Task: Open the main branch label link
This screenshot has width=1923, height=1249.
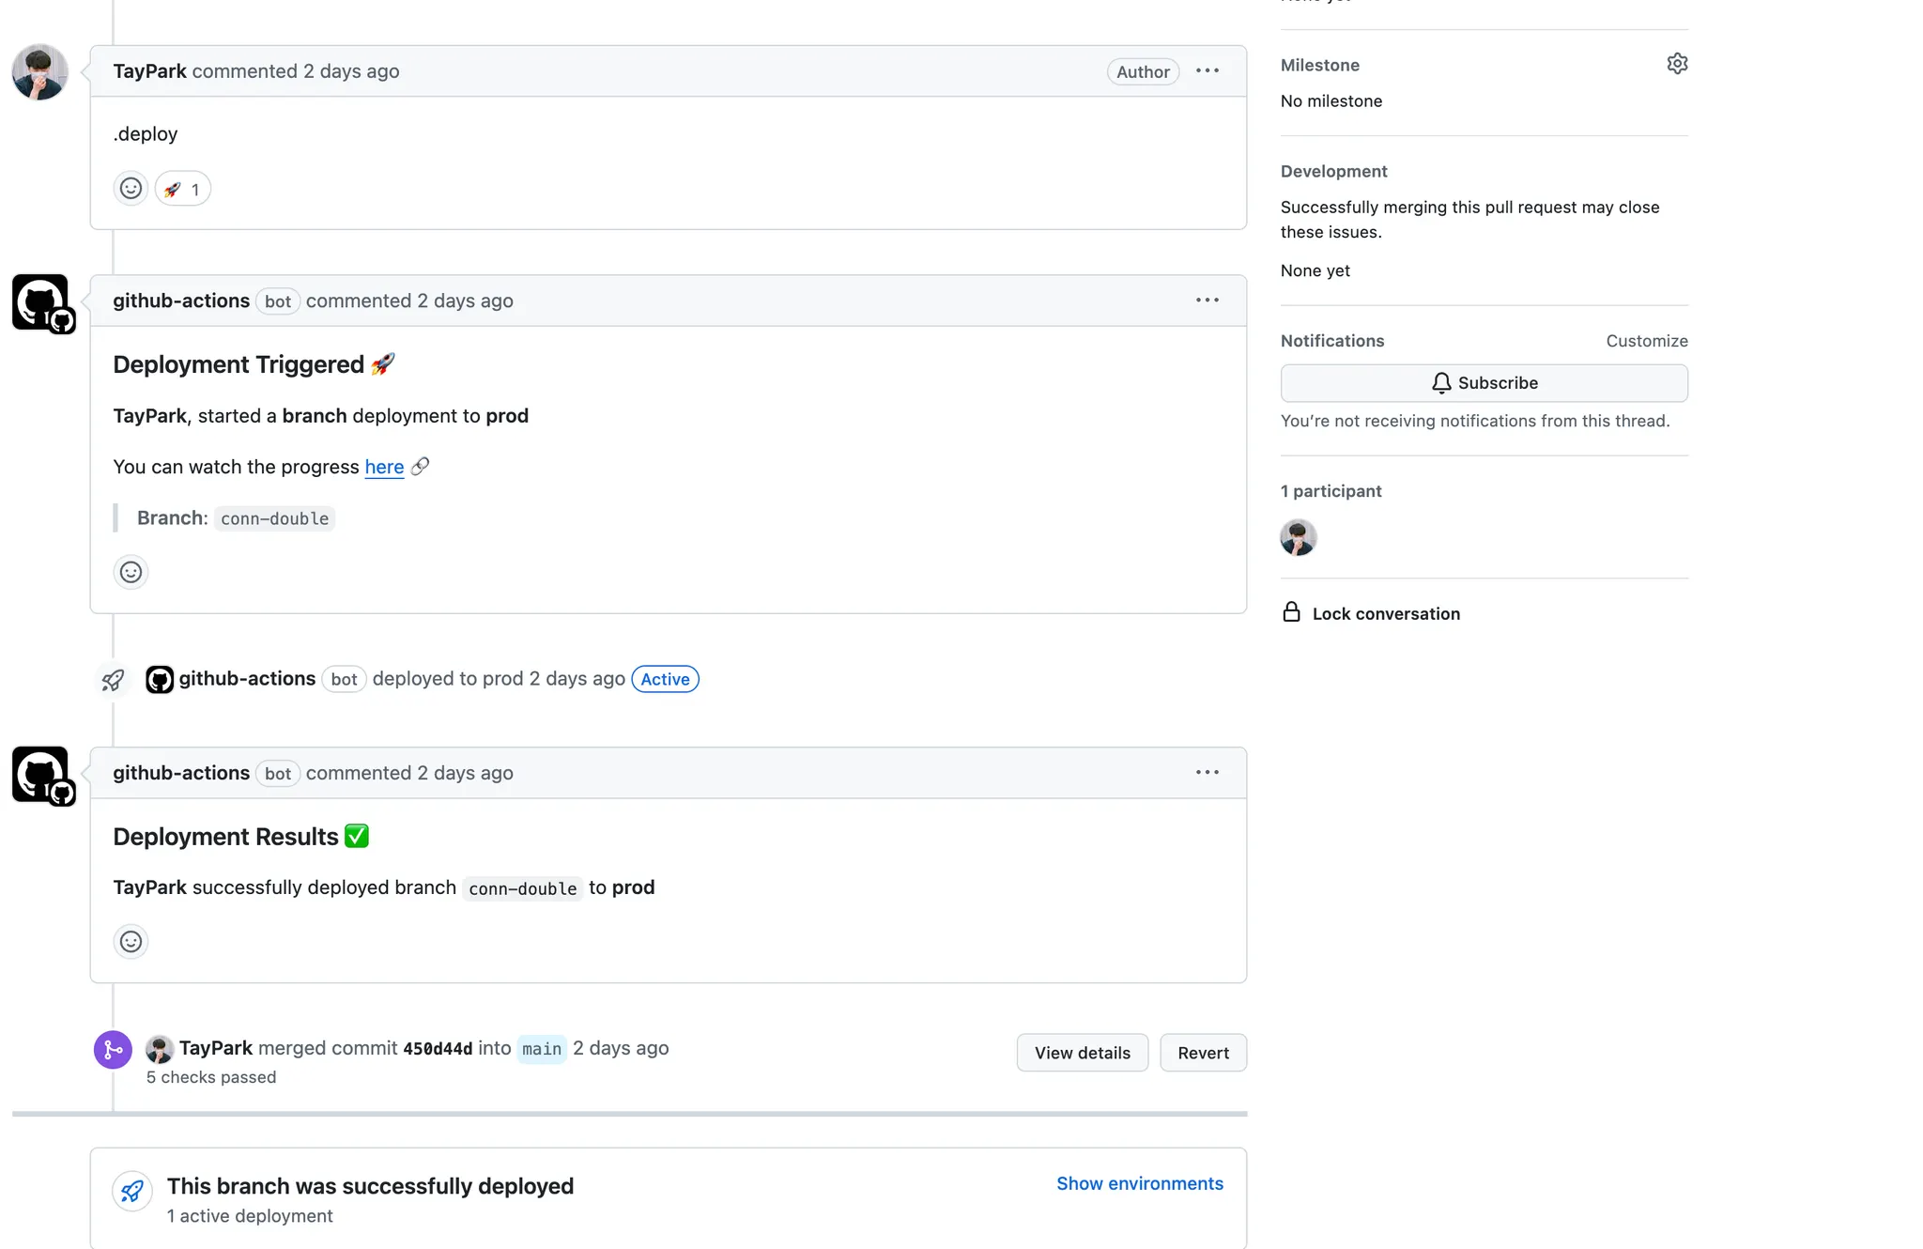Action: click(x=542, y=1049)
